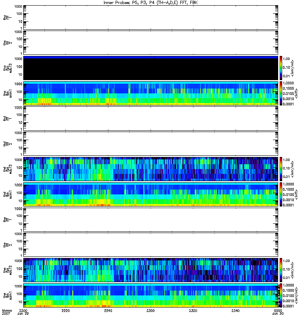Select the color bar beside tha fbk edc12 panel
Screen dimensions: 301x322
tap(281, 68)
